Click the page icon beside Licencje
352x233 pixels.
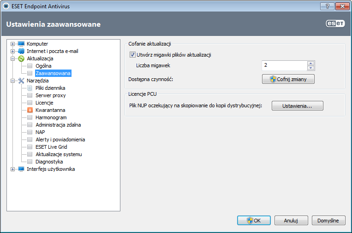coord(30,103)
